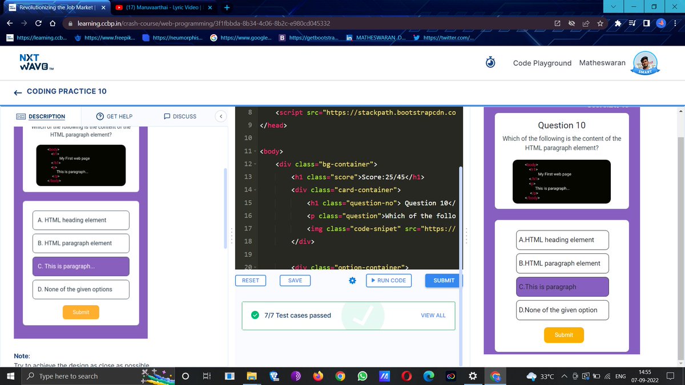The image size is (685, 385).
Task: Fold the card-container div at line 14
Action: tap(255, 190)
